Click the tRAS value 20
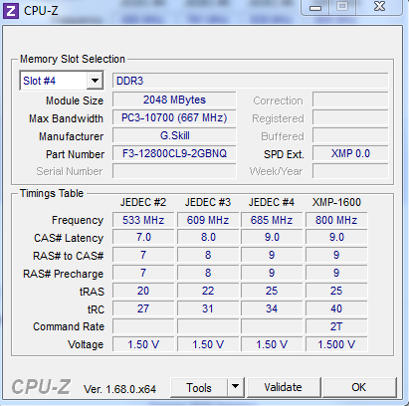Image resolution: width=409 pixels, height=406 pixels. (x=143, y=291)
